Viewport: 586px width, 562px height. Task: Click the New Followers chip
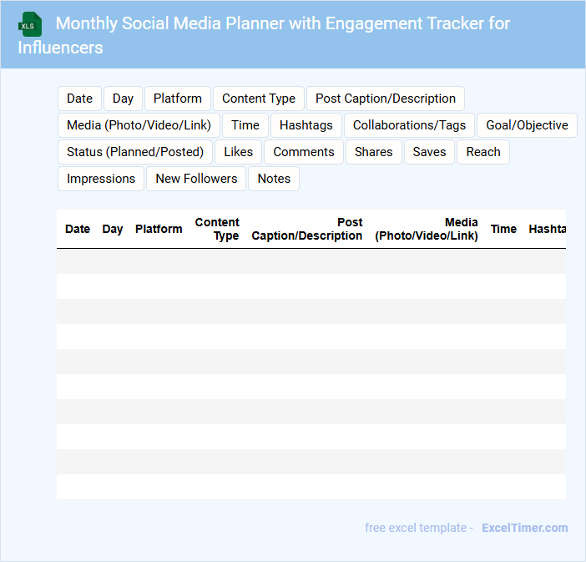tap(196, 179)
